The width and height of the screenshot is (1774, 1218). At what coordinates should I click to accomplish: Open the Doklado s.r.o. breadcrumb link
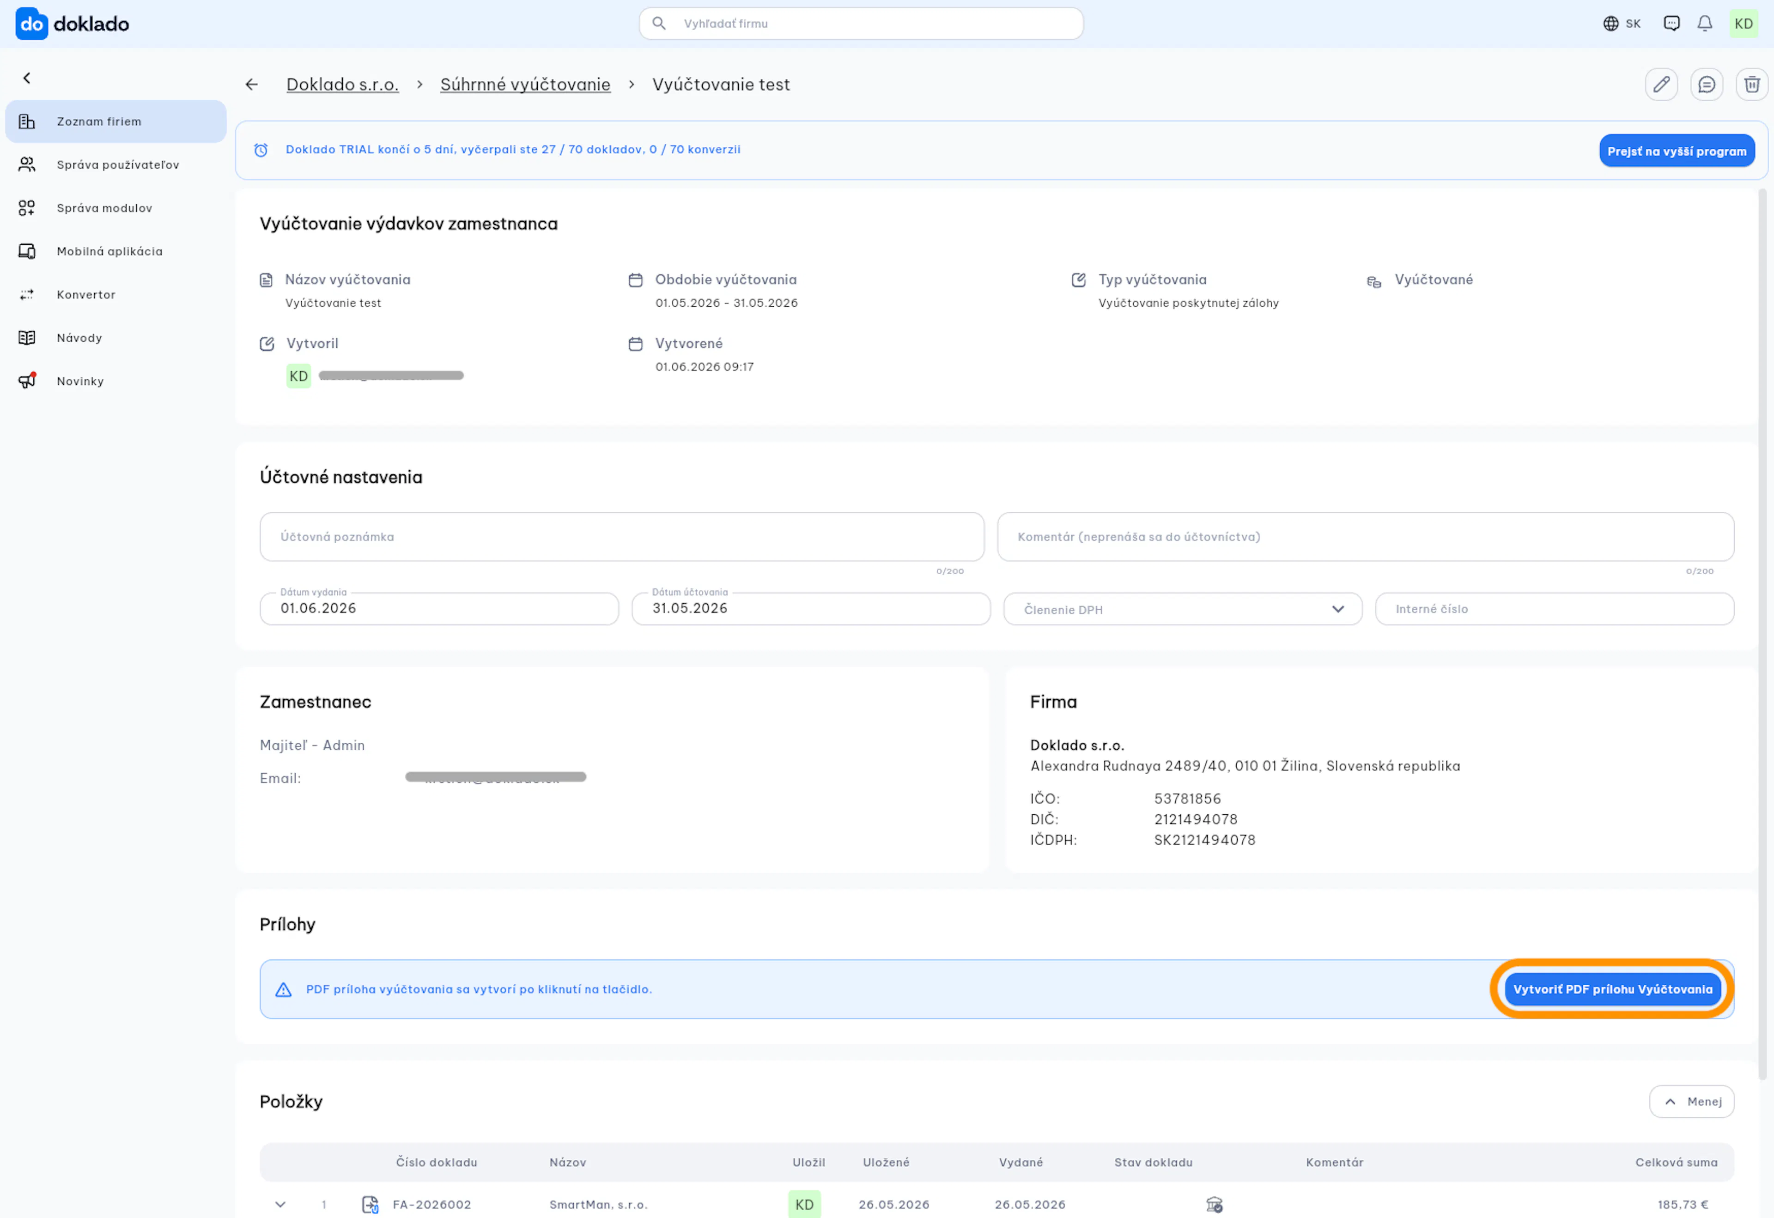point(343,85)
